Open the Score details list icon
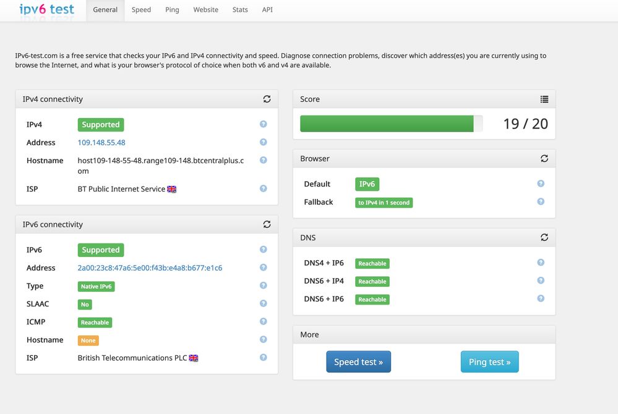Viewport: 618px width, 414px height. coord(544,99)
